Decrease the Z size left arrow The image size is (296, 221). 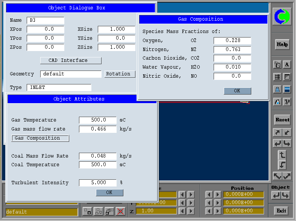point(182,211)
